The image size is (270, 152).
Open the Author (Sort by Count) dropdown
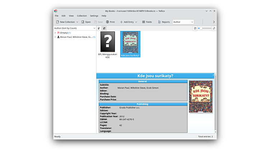tap(75, 28)
